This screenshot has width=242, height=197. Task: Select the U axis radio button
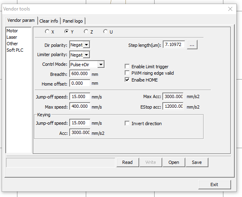coord(105,31)
